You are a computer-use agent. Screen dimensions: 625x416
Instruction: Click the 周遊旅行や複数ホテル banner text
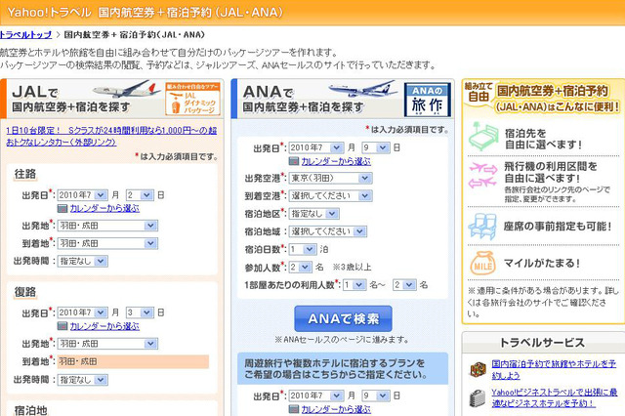[336, 369]
